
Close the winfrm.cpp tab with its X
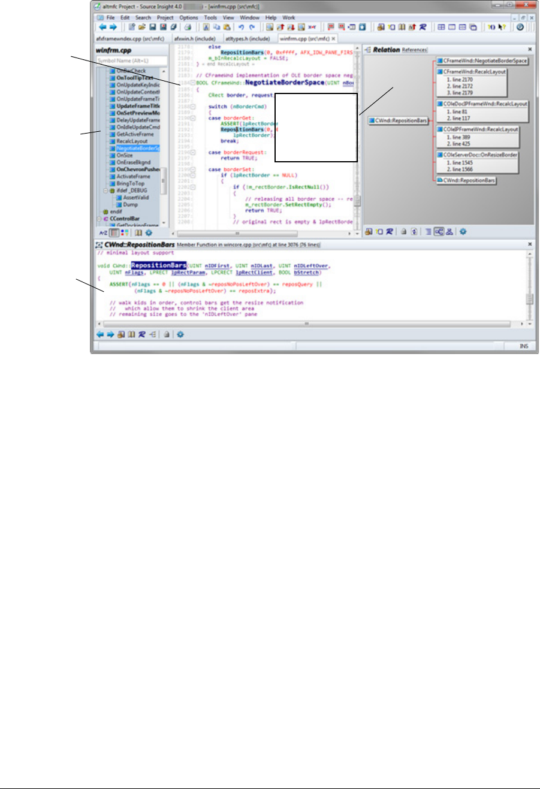(x=334, y=38)
